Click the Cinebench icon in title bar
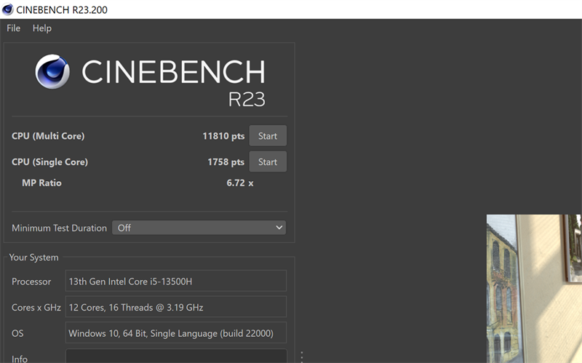The height and width of the screenshot is (363, 582). tap(8, 9)
